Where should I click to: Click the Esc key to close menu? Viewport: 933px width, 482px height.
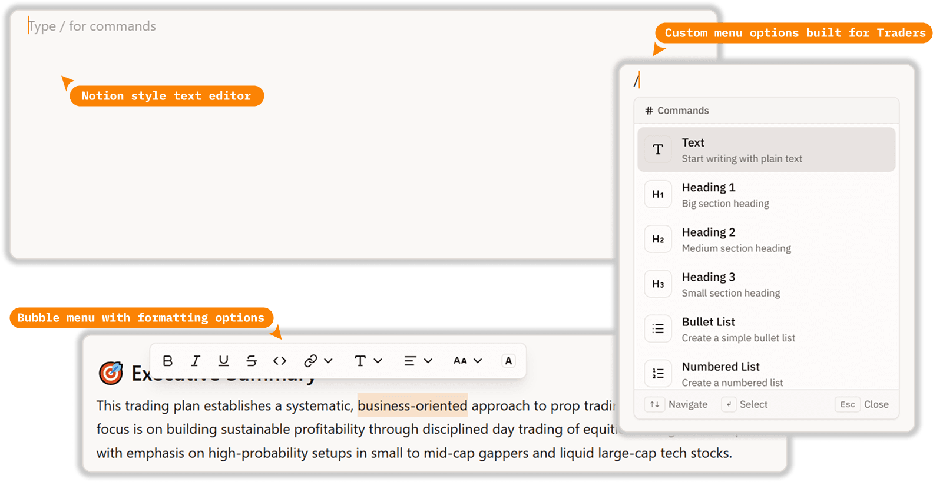[x=848, y=404]
